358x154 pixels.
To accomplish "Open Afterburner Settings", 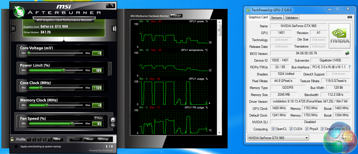I will pyautogui.click(x=103, y=139).
